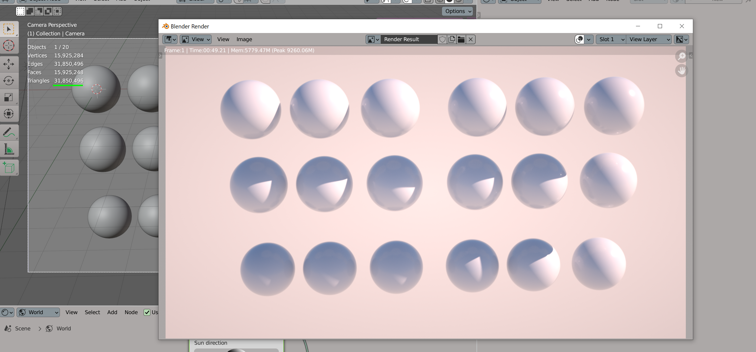Screen dimensions: 756x352
Task: Click the pan hand gizmo in render view
Action: tap(681, 71)
